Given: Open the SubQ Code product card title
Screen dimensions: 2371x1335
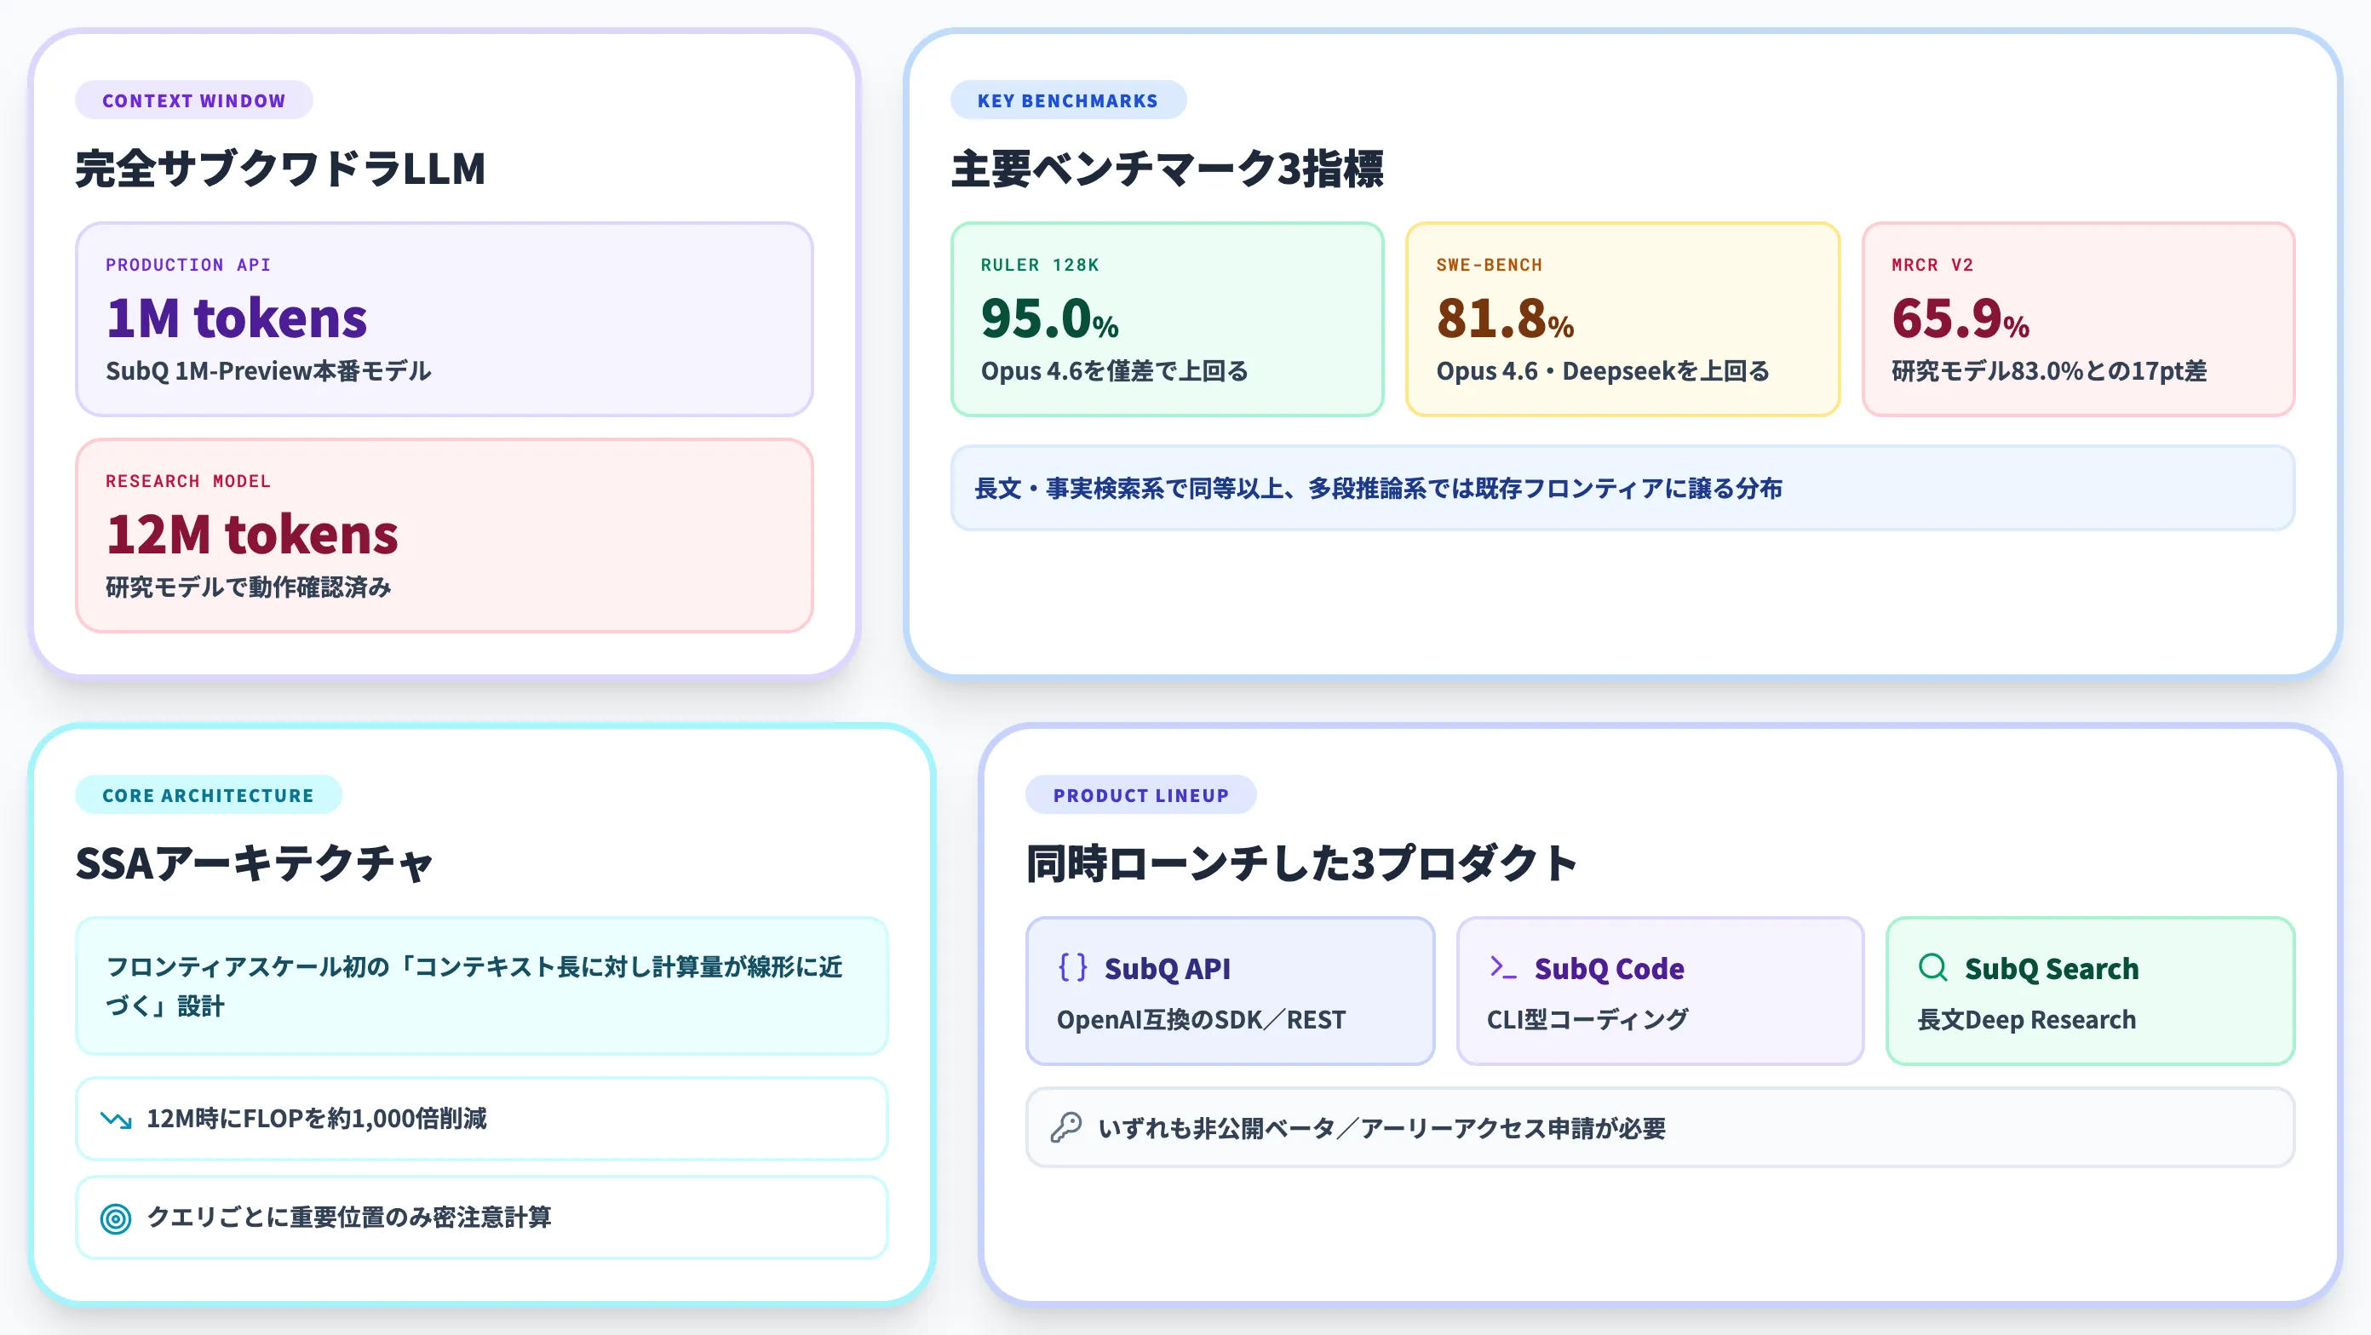Looking at the screenshot, I should tap(1609, 968).
